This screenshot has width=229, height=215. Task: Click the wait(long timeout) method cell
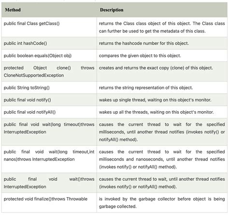49,132
